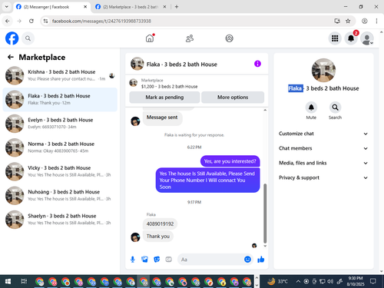The width and height of the screenshot is (384, 288).
Task: Open the Windows notification center
Action: click(373, 282)
